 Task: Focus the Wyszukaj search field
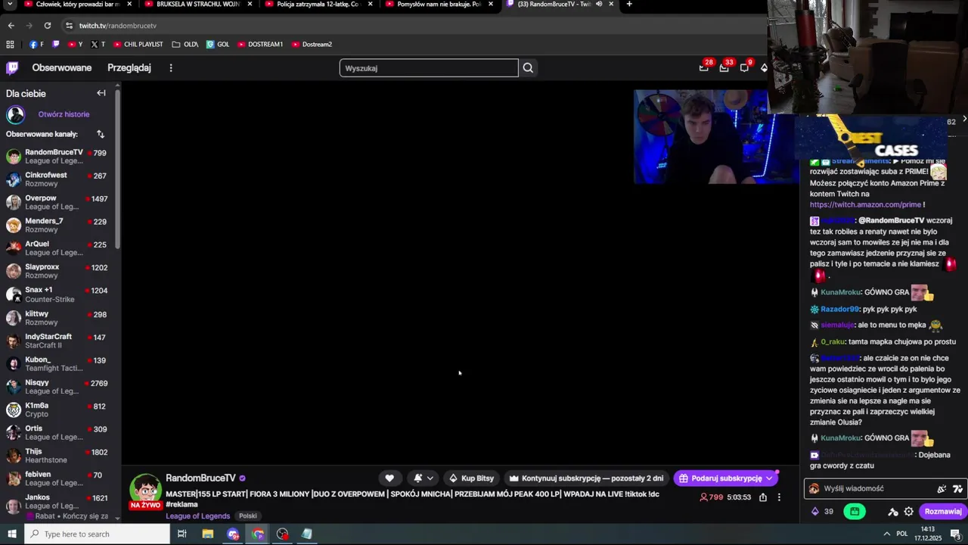point(429,68)
